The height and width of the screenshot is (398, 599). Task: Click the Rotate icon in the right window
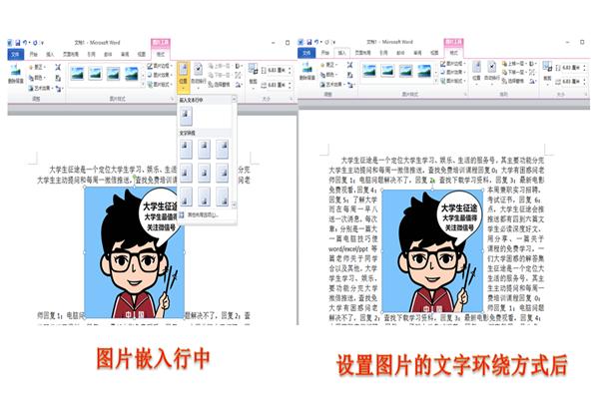532,81
